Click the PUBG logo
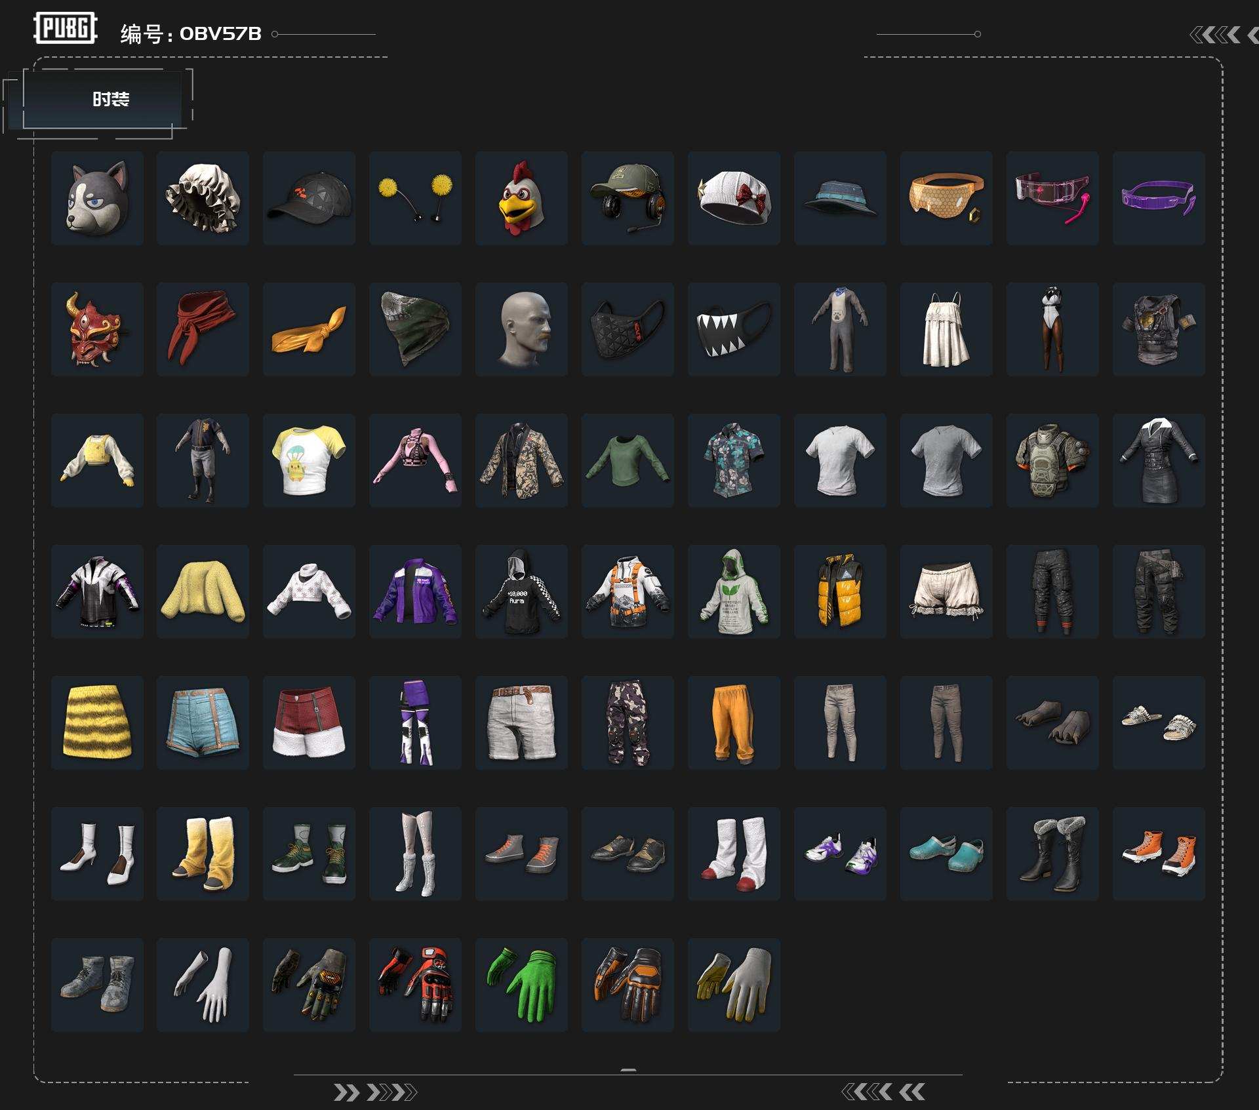Viewport: 1259px width, 1110px height. pos(66,28)
